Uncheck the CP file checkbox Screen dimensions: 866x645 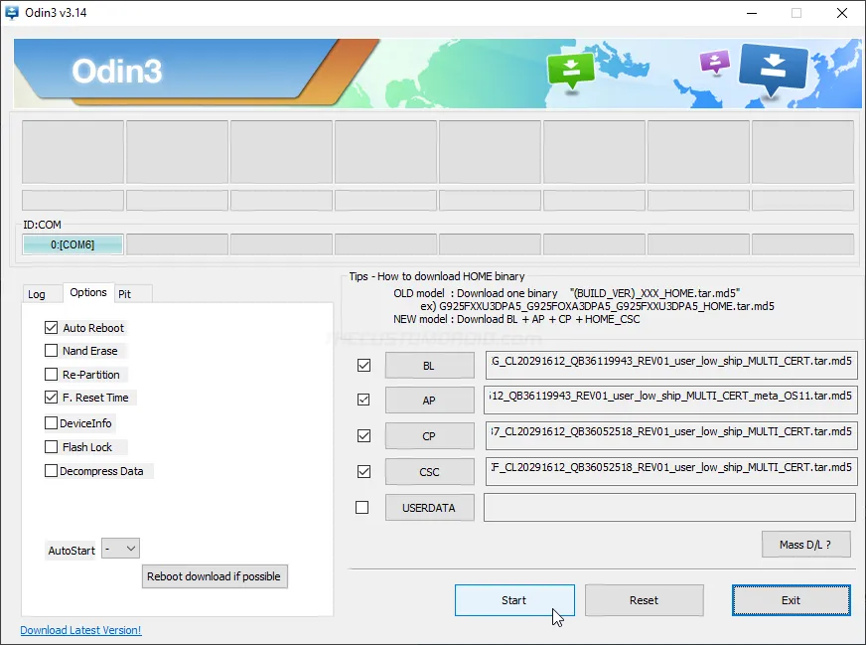click(x=362, y=435)
